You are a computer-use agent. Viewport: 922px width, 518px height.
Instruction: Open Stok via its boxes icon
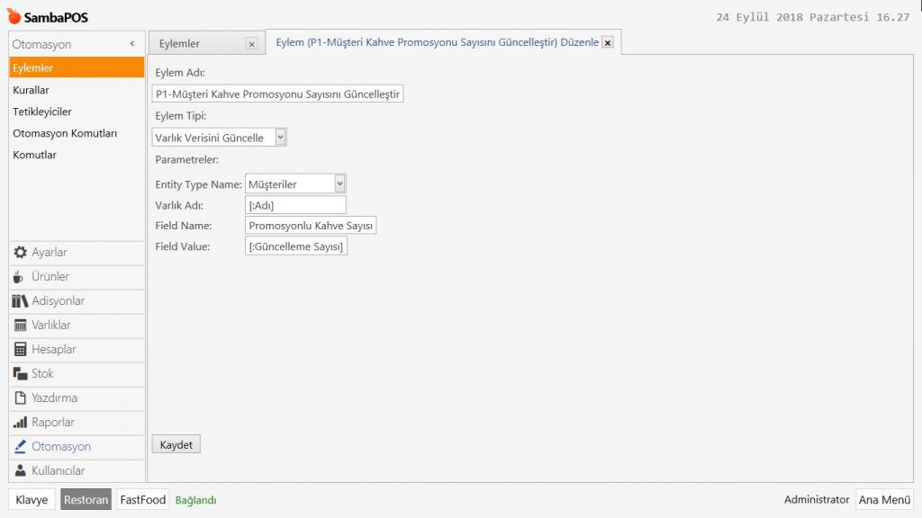(x=20, y=374)
